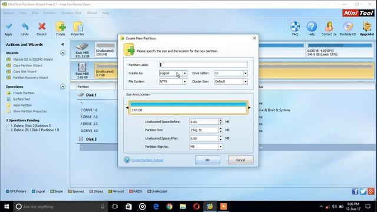Click the 3.65 GB size and location bar
This screenshot has width=377, height=212.
pos(188,107)
